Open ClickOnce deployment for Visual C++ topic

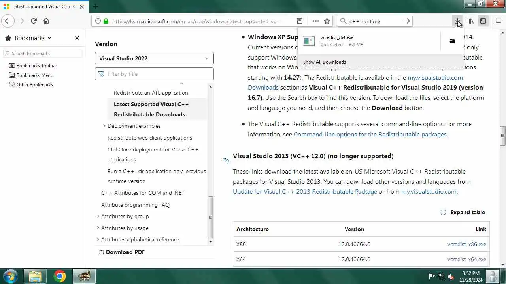[x=153, y=154]
